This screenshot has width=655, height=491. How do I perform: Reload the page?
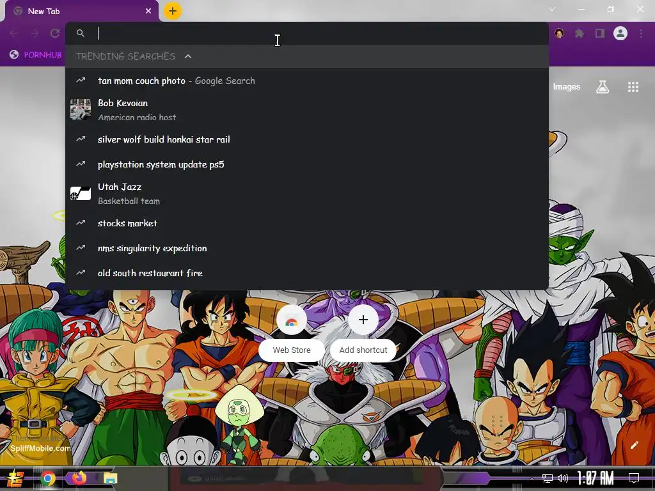(55, 33)
